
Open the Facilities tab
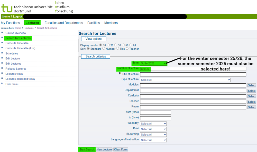94,23
